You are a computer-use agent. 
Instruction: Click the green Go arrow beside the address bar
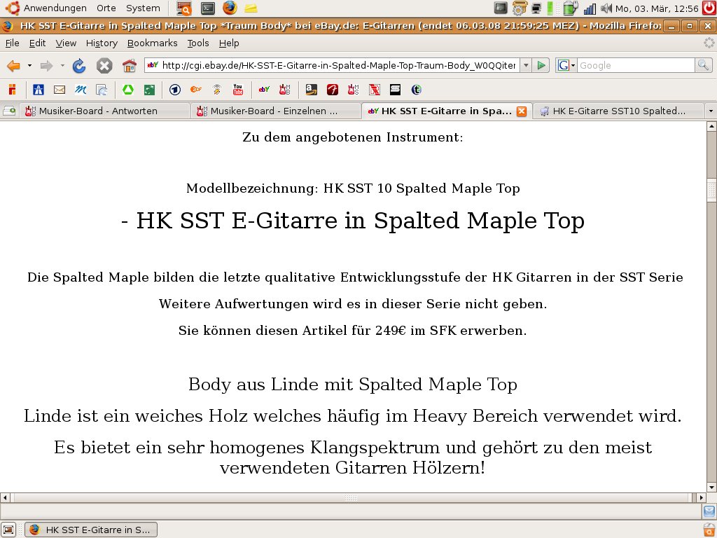click(x=541, y=65)
